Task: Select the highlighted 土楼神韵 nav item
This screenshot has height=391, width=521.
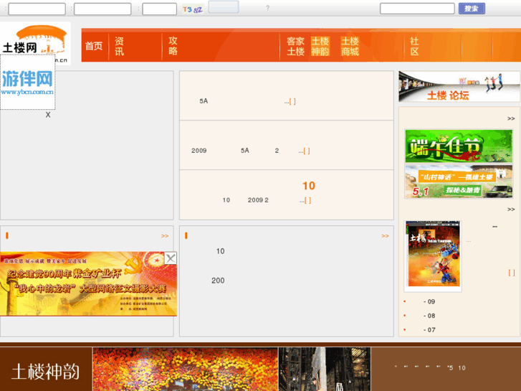Action: point(320,46)
